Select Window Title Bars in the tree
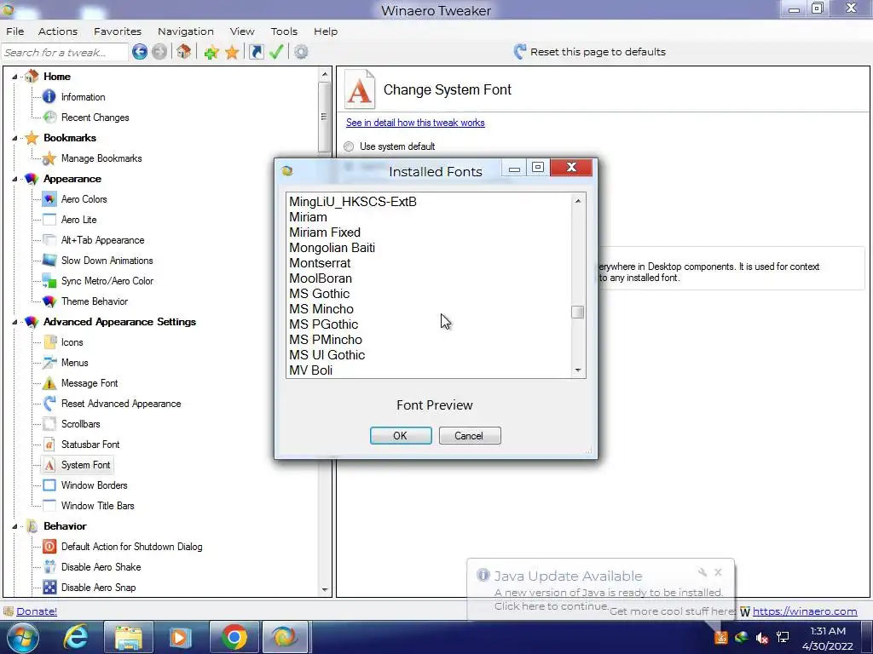Screen dimensions: 873x654 click(97, 506)
